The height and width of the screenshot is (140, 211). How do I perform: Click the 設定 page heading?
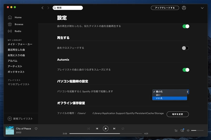coord(62,18)
